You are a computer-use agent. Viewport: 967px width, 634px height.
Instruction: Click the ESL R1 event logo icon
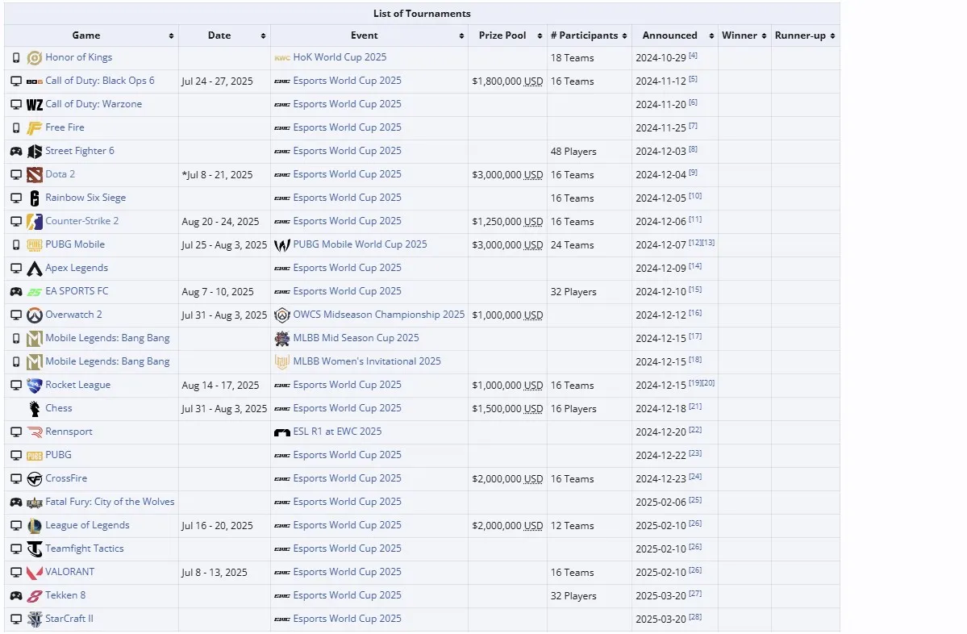281,432
